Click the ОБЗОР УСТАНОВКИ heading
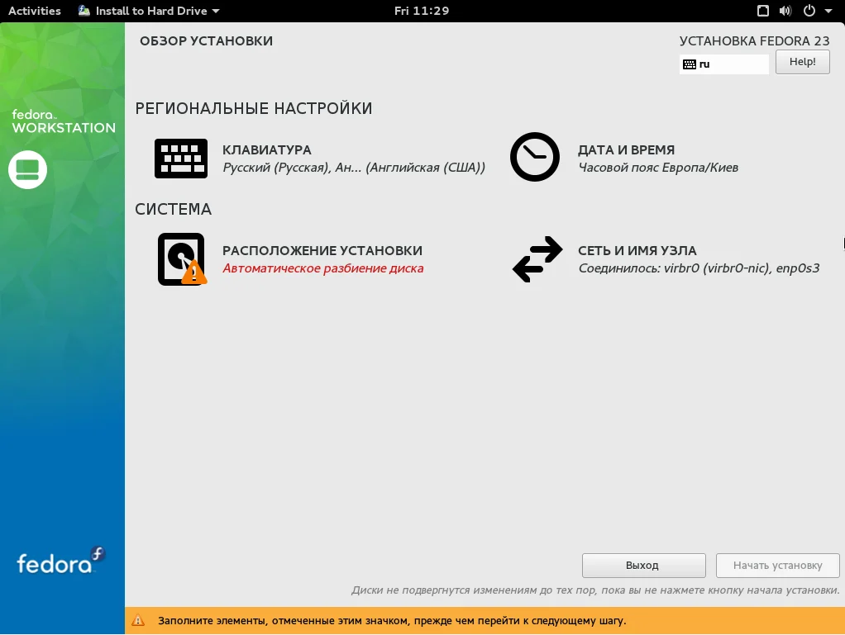Screen dimensions: 845x635 [x=206, y=41]
